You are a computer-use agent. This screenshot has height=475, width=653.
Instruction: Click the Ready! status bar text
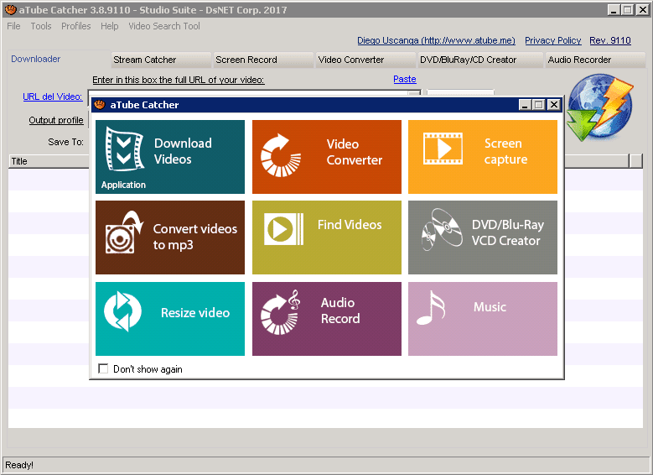[x=19, y=465]
